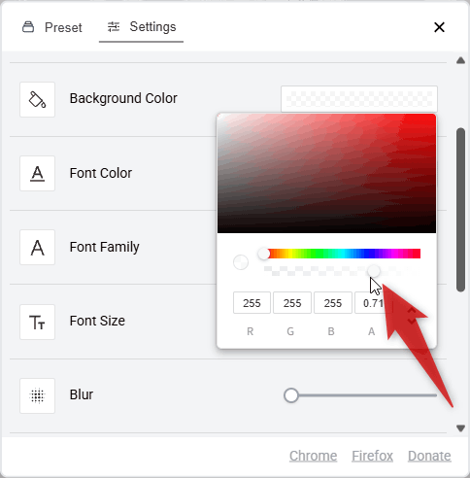This screenshot has width=470, height=478.
Task: Open the Chrome link
Action: (x=313, y=456)
